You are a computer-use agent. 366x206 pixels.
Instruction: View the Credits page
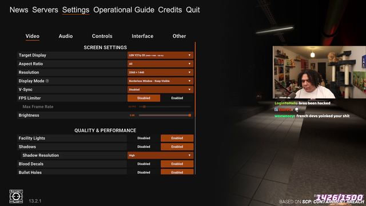[170, 10]
